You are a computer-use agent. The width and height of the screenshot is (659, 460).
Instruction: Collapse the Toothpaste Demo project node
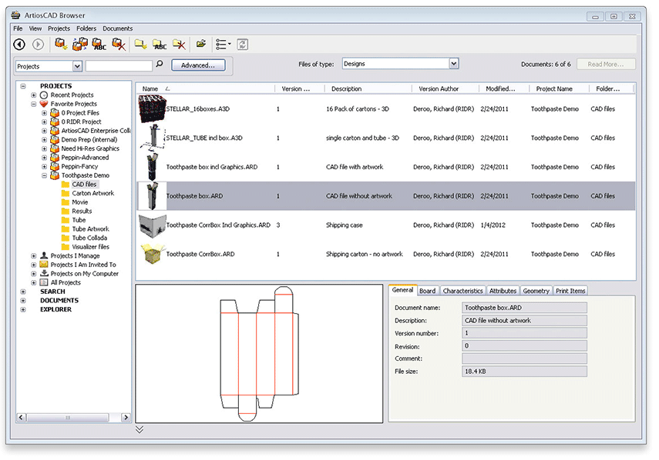pyautogui.click(x=44, y=175)
